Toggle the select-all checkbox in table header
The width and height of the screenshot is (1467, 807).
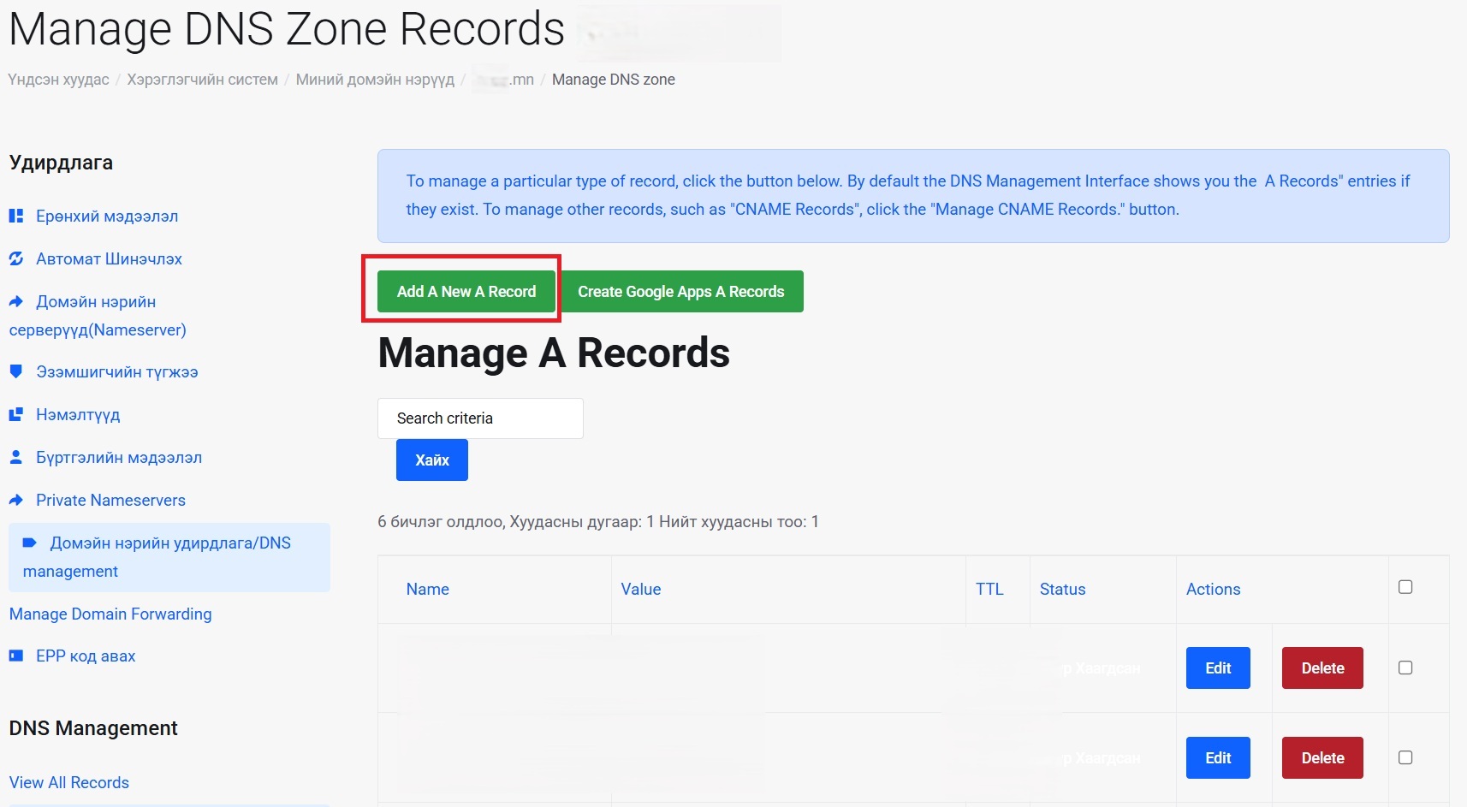tap(1405, 587)
